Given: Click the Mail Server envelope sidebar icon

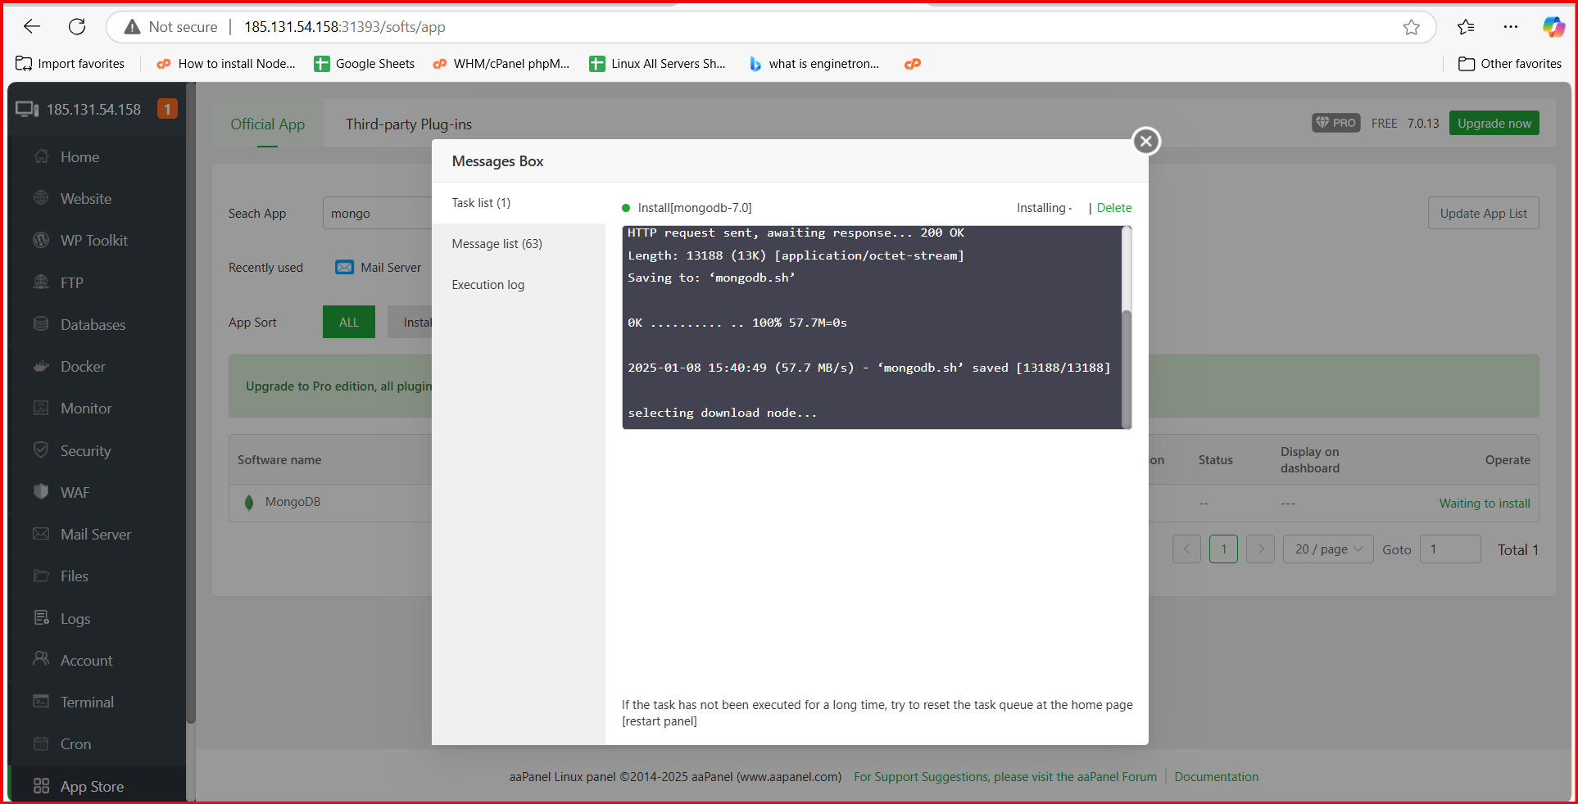Looking at the screenshot, I should (41, 534).
